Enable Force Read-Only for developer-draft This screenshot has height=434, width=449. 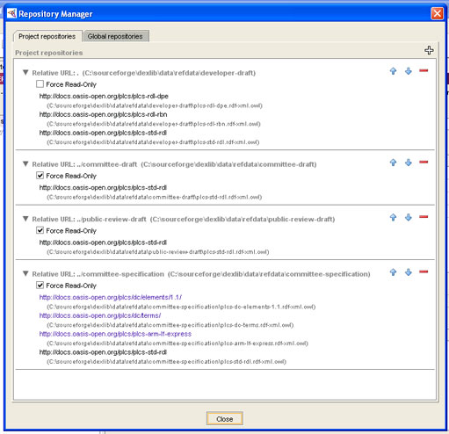(40, 84)
